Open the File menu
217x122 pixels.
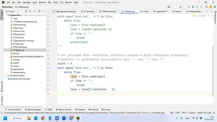click(x=8, y=2)
